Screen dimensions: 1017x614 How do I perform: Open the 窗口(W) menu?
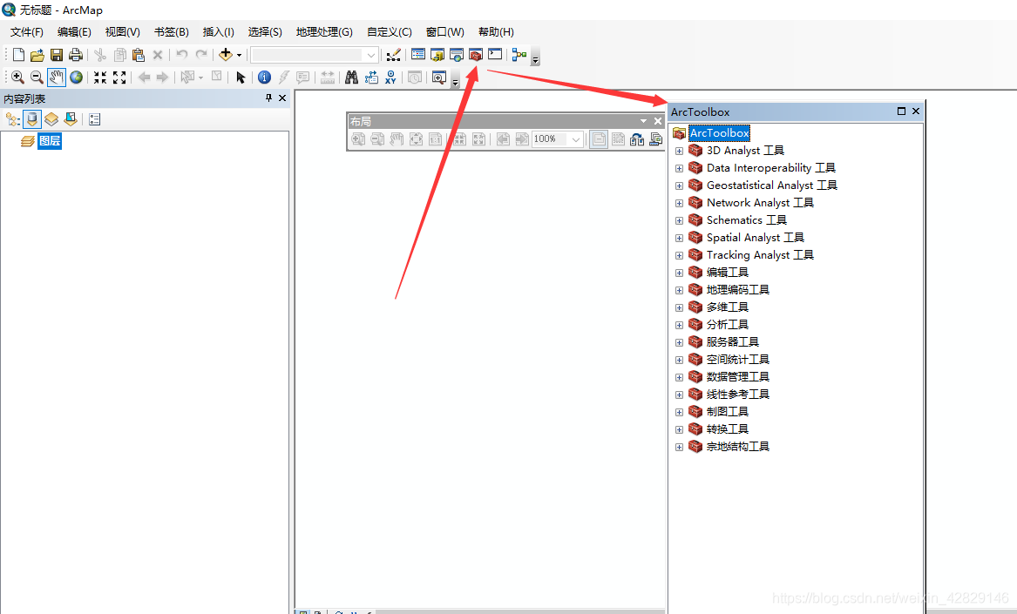point(445,31)
